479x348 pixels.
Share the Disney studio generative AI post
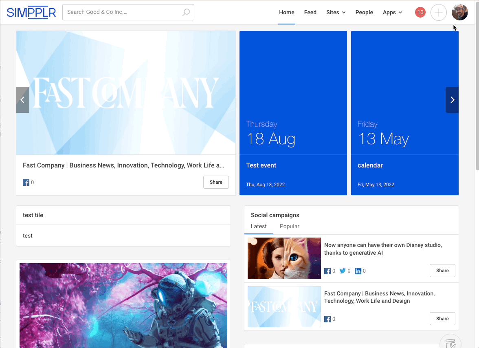(442, 271)
